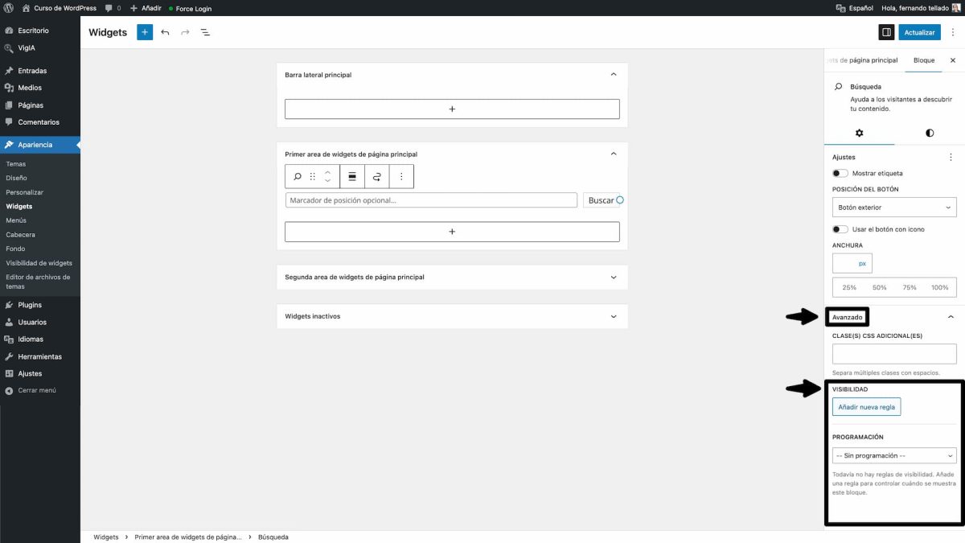Open the block settings gear icon

click(x=859, y=133)
